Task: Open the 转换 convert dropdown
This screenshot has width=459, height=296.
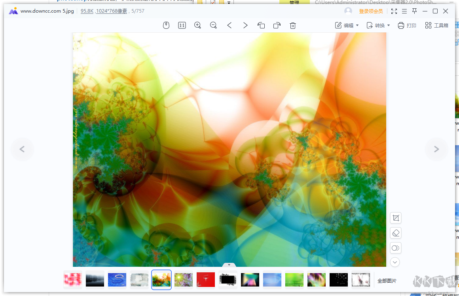Action: pos(378,25)
